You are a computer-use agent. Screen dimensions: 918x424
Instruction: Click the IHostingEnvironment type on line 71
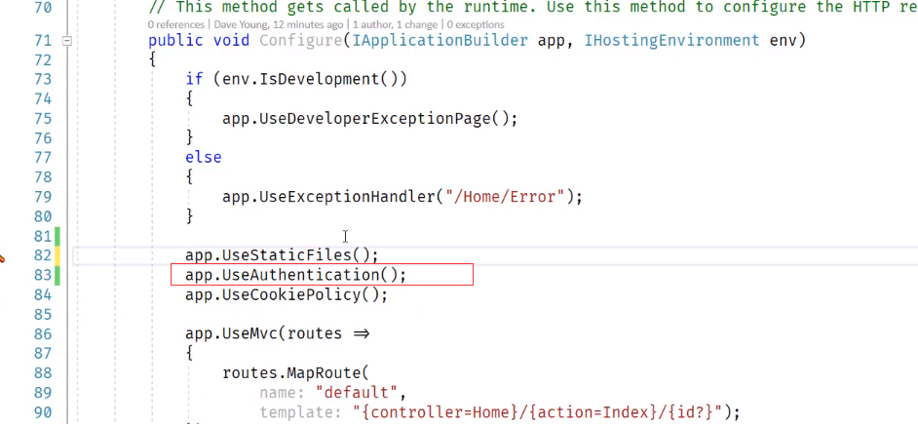[x=671, y=40]
